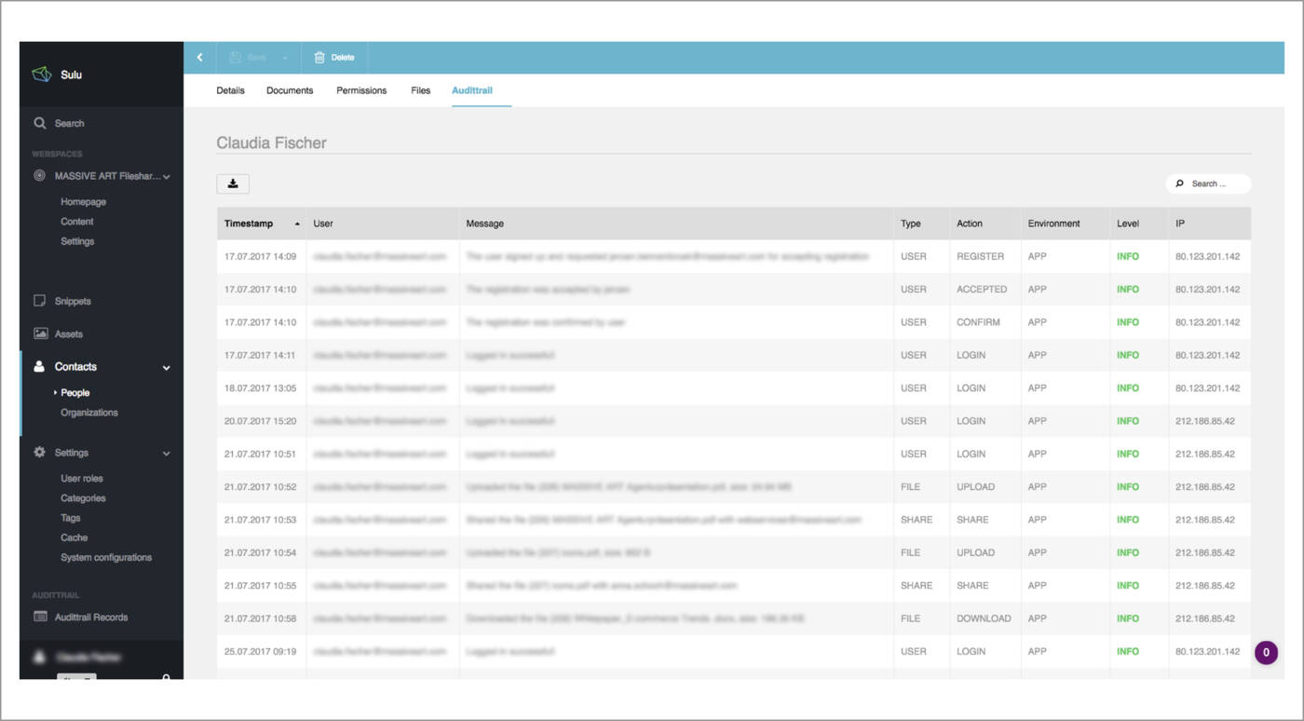Viewport: 1304px width, 721px height.
Task: Expand the MASSIVE ART Fileshare webspace chevron
Action: [x=167, y=175]
